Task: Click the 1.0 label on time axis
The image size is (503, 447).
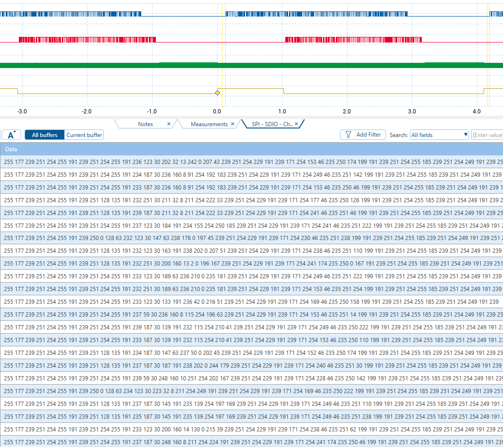Action: pyautogui.click(x=282, y=112)
